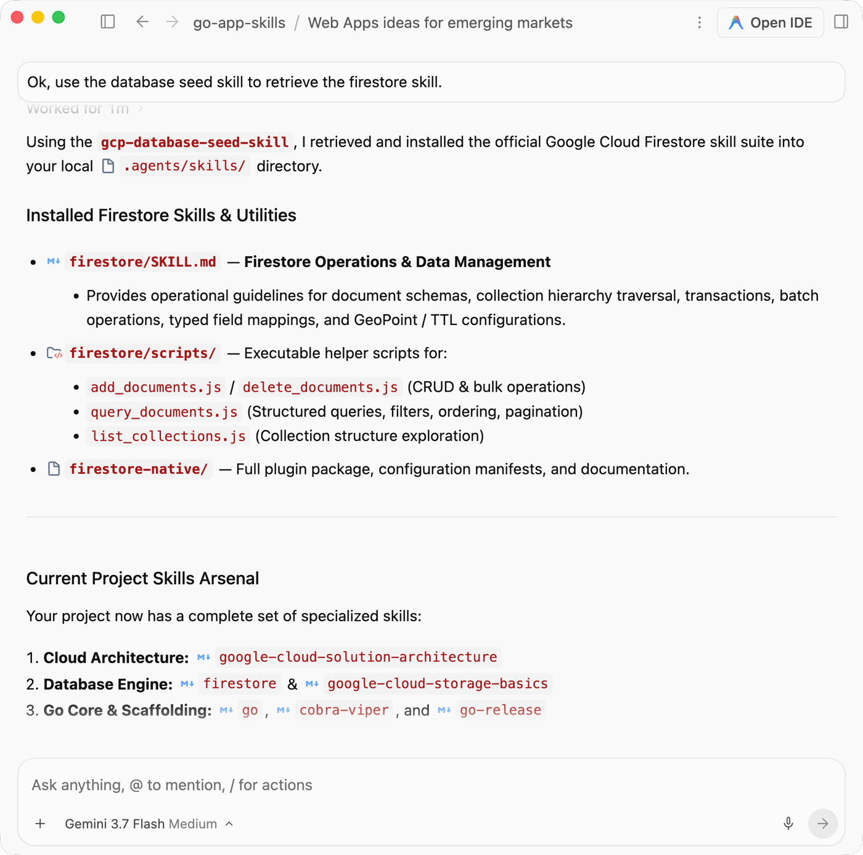Viewport: 863px width, 855px height.
Task: Toggle the left sidebar panel icon
Action: click(x=108, y=22)
